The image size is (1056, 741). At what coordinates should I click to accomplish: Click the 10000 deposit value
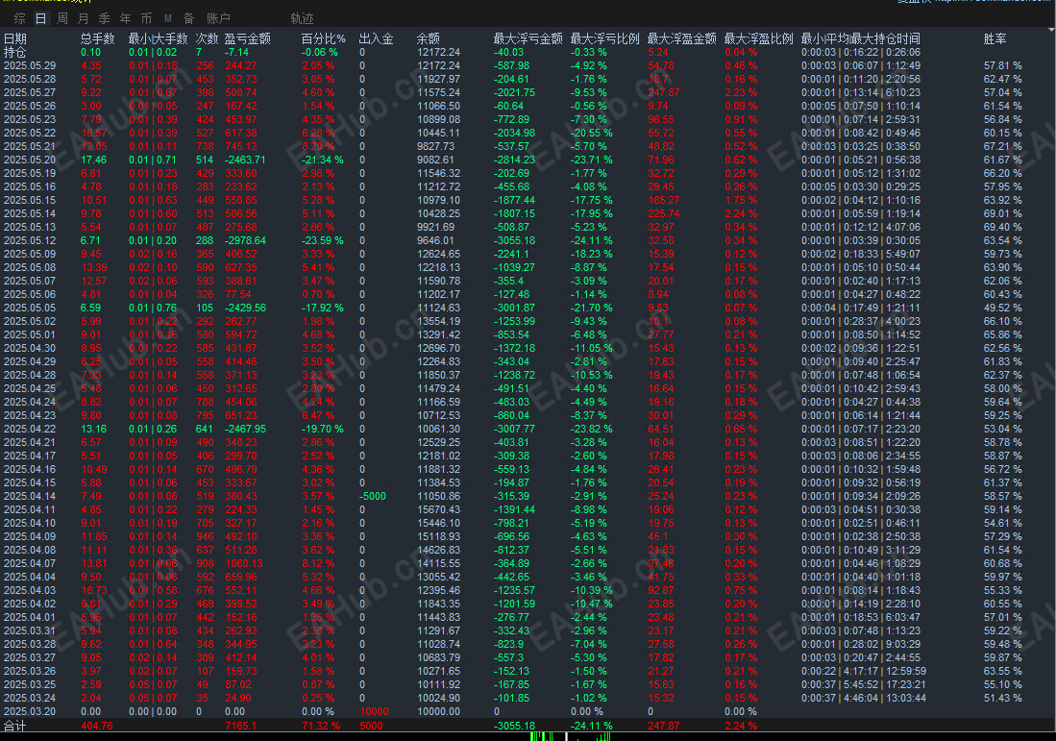374,712
